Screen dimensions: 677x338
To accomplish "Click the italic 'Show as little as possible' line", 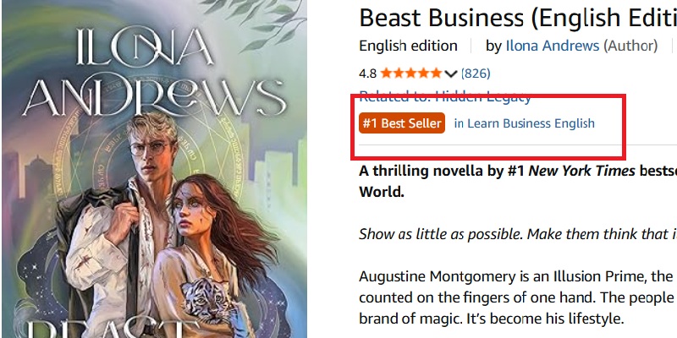I will [x=518, y=235].
